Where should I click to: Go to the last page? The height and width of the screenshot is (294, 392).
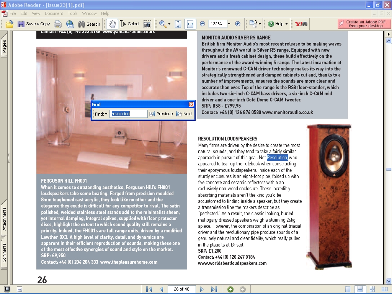pos(214,289)
